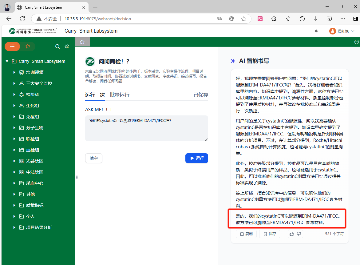360x265 pixels.
Task: Expand the 分子生物 tree node
Action: (x=14, y=128)
